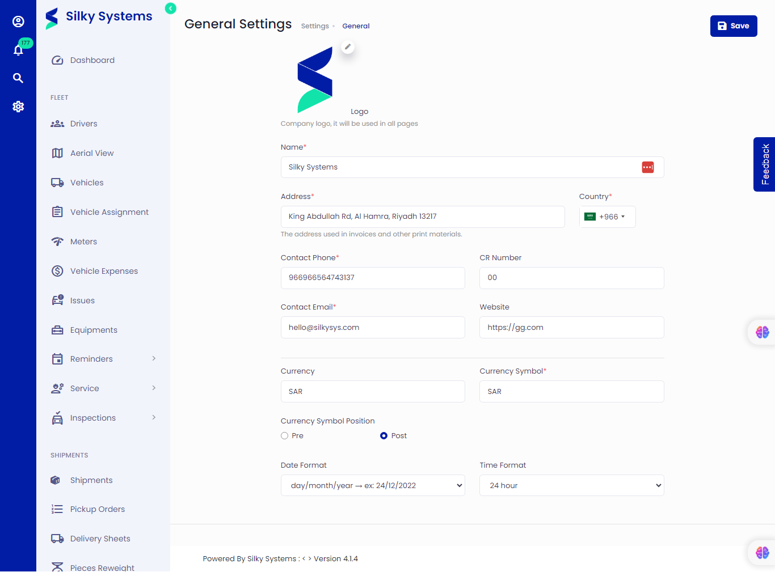This screenshot has width=775, height=572.
Task: Open the Date Format dropdown
Action: pyautogui.click(x=373, y=486)
